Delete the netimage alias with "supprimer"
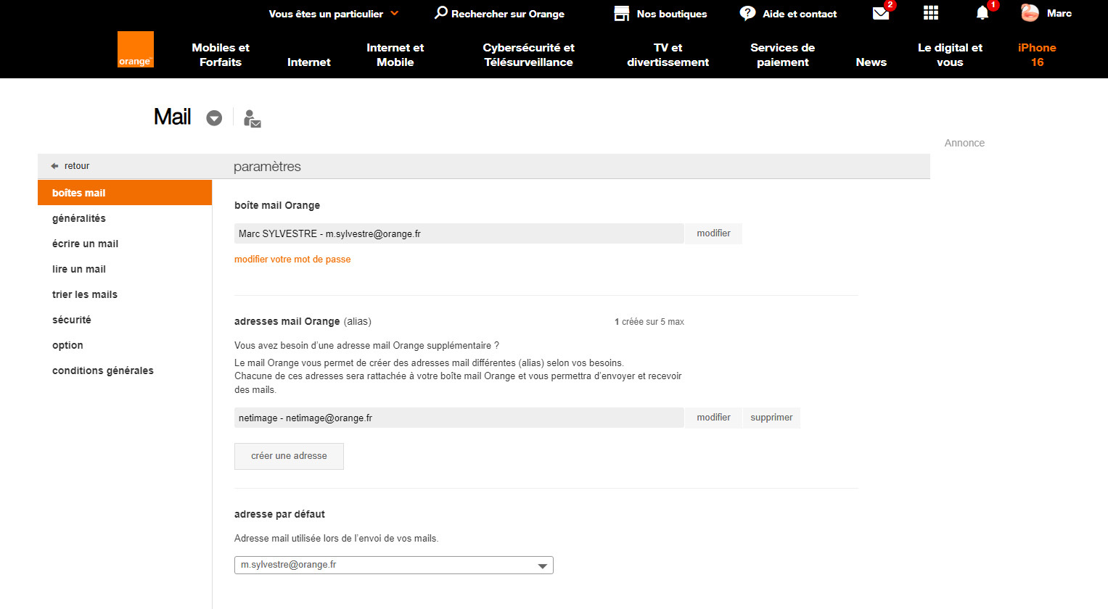The width and height of the screenshot is (1108, 609). [x=771, y=418]
